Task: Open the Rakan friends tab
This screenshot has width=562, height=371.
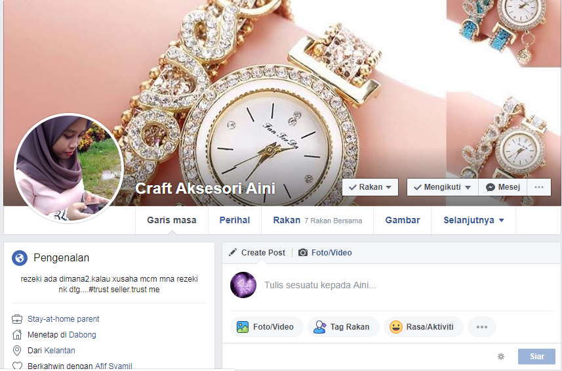Action: (x=287, y=221)
